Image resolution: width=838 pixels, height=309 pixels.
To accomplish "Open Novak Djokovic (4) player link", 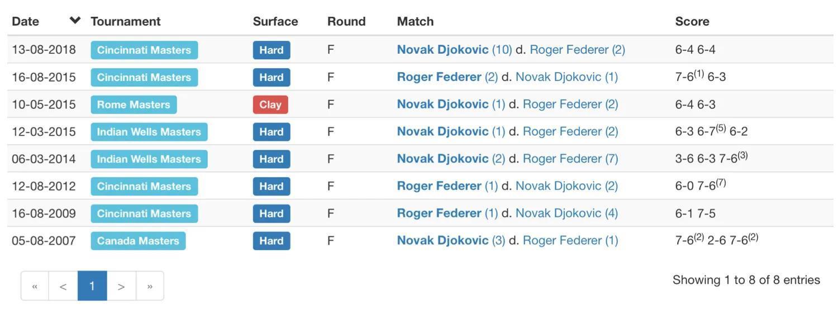I will point(566,213).
